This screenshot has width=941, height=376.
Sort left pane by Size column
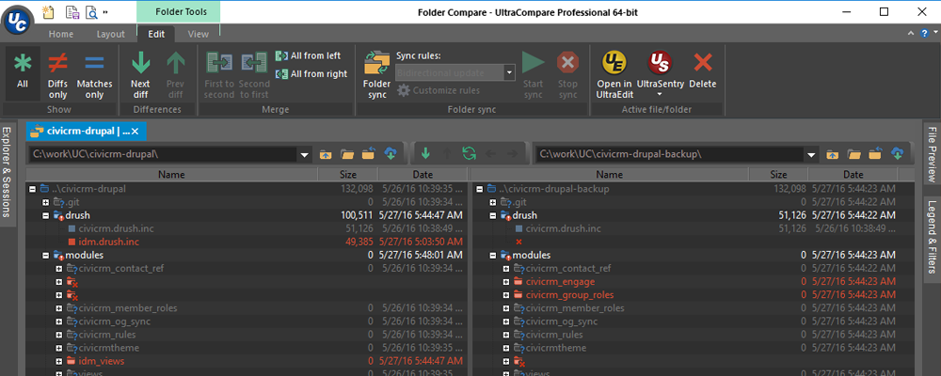[x=347, y=174]
